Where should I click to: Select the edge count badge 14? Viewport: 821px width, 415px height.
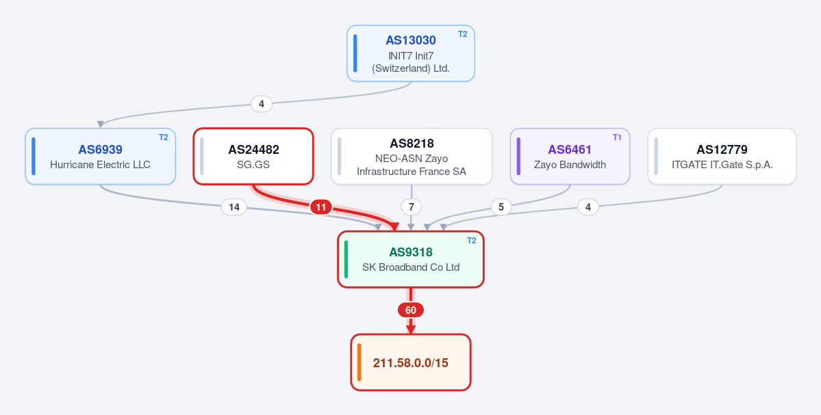tap(234, 208)
